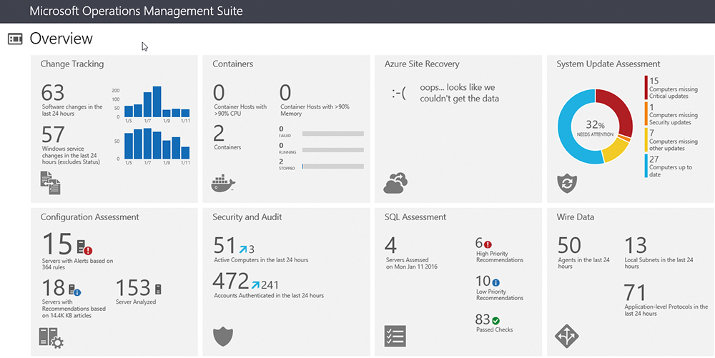This screenshot has height=358, width=715.
Task: Click the server icon beside 153
Action: (158, 289)
